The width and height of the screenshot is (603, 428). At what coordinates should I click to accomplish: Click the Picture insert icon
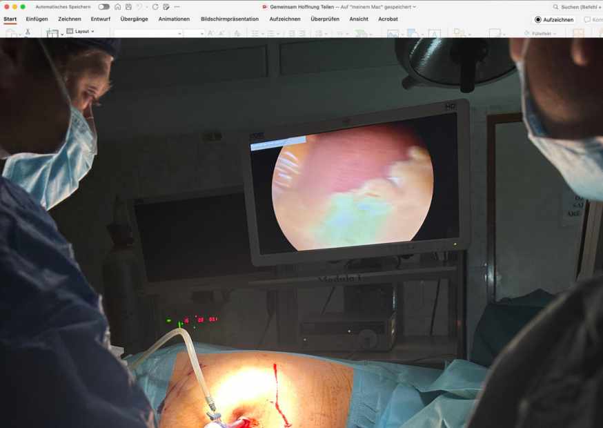pyautogui.click(x=393, y=34)
